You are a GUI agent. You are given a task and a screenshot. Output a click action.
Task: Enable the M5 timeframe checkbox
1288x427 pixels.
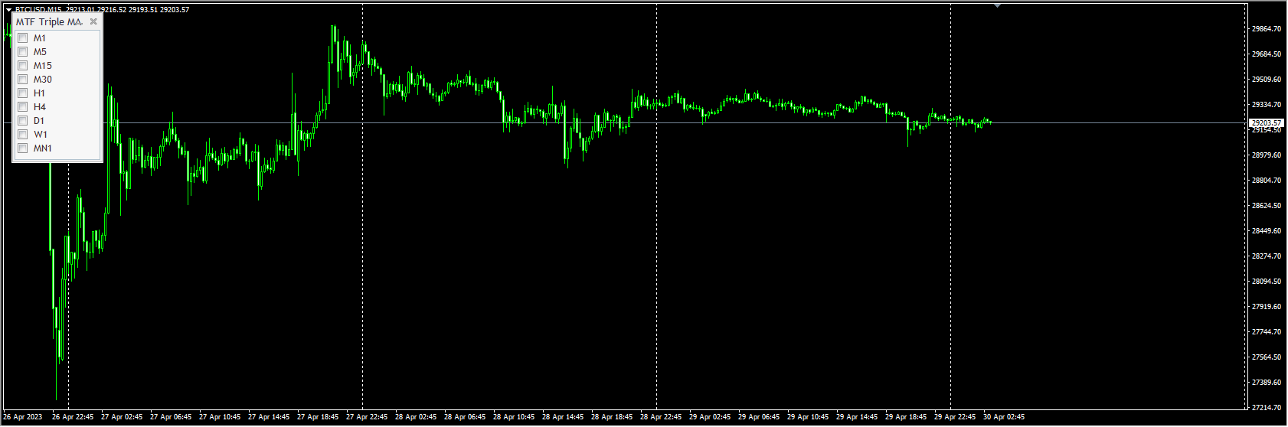[x=23, y=52]
